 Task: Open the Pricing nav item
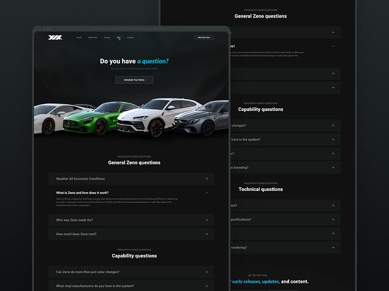tap(107, 38)
